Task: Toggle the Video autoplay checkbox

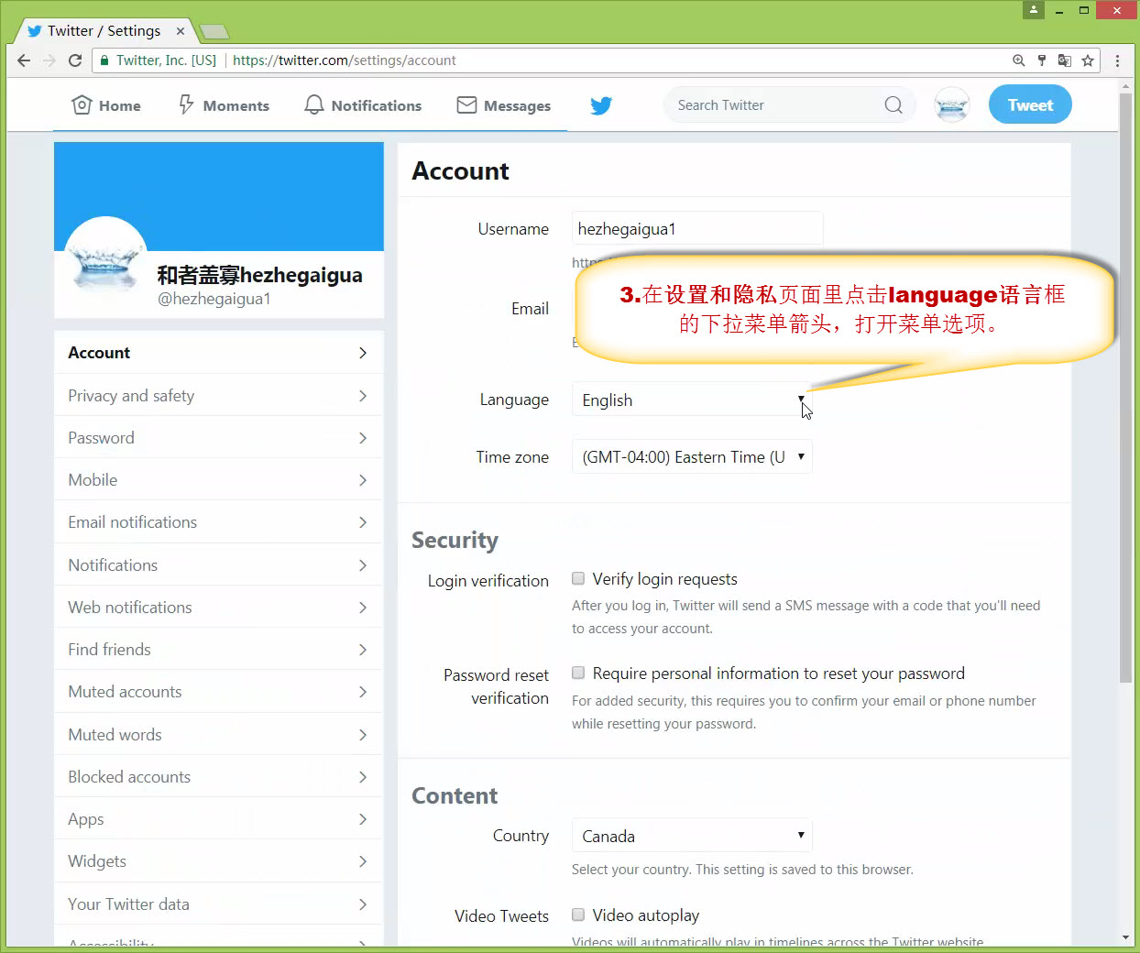Action: 578,915
